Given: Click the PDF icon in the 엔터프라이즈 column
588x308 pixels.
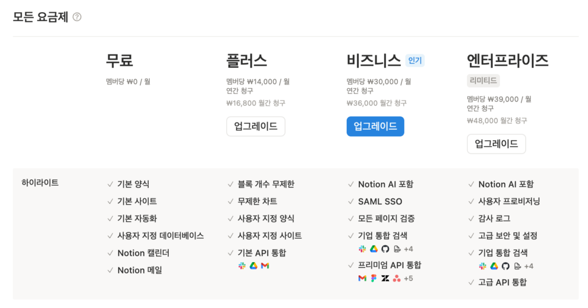Looking at the screenshot, I should click(x=517, y=266).
